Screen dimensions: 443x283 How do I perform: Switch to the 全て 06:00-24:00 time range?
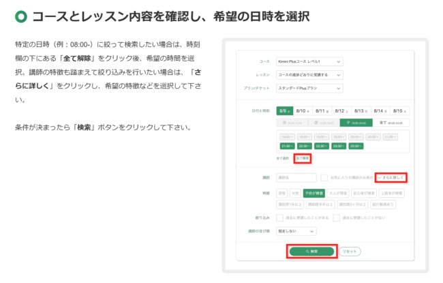coord(386,123)
